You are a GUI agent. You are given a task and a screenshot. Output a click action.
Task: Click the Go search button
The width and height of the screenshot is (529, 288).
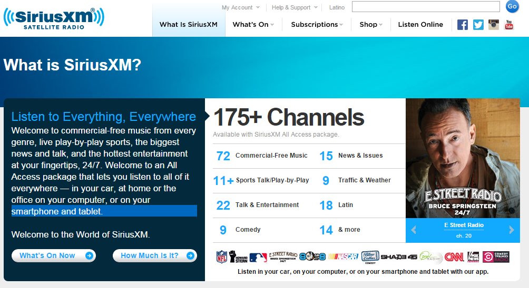pyautogui.click(x=512, y=6)
